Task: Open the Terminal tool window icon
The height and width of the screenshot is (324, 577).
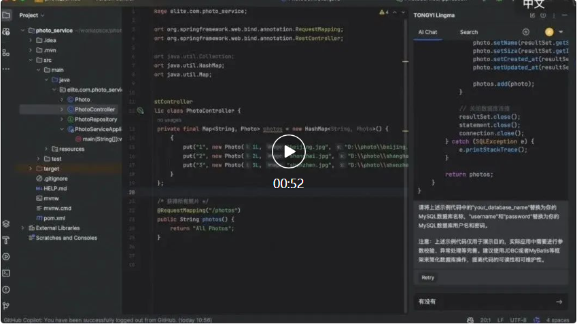Action: coord(6,273)
